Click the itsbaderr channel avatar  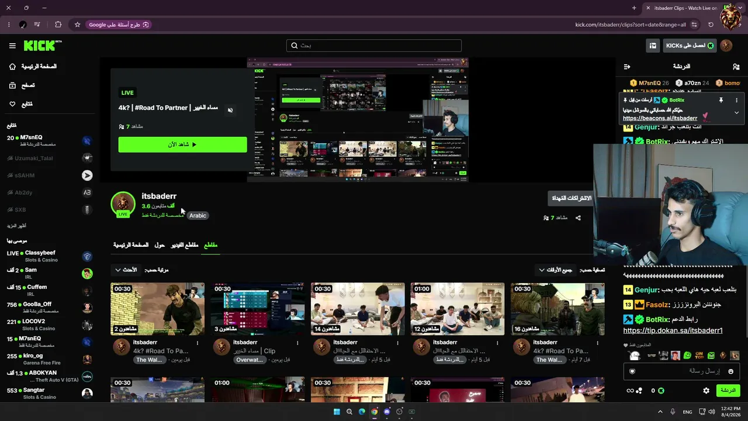[123, 203]
